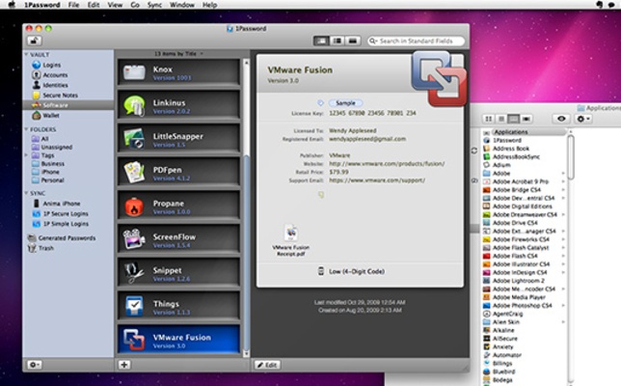Select 1P Simple Logins sync item
This screenshot has width=621, height=386.
pyautogui.click(x=61, y=224)
